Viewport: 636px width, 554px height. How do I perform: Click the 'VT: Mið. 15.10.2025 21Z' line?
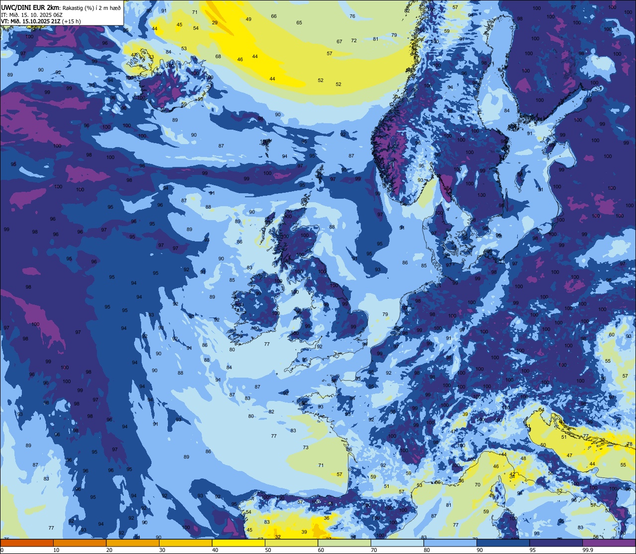pos(30,21)
